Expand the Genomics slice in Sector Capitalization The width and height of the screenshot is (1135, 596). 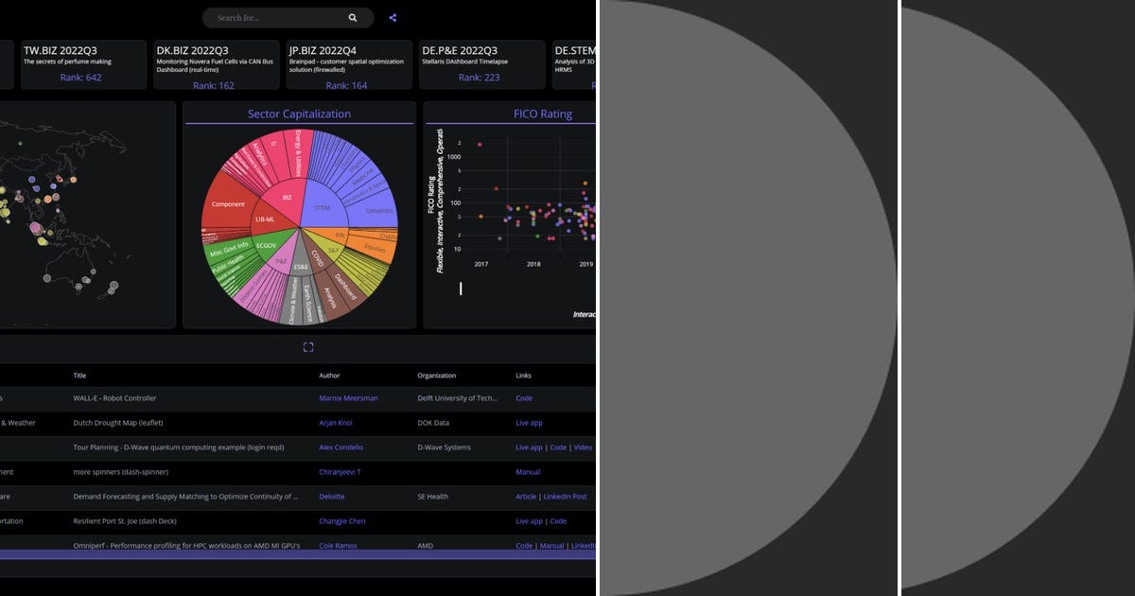click(x=378, y=210)
